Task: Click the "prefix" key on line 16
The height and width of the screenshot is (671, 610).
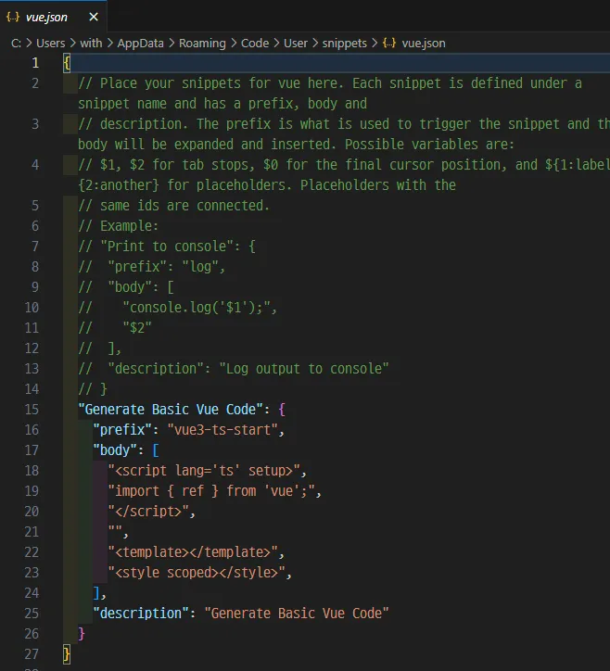Action: click(x=122, y=430)
